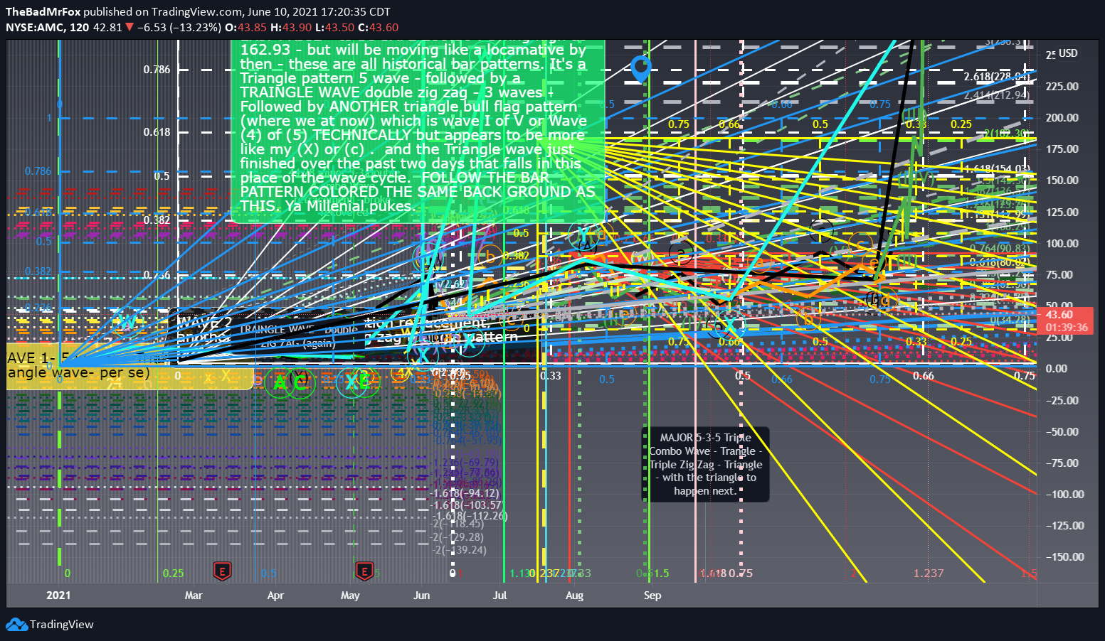
Task: Click the Jun label on time axis
Action: pyautogui.click(x=422, y=596)
